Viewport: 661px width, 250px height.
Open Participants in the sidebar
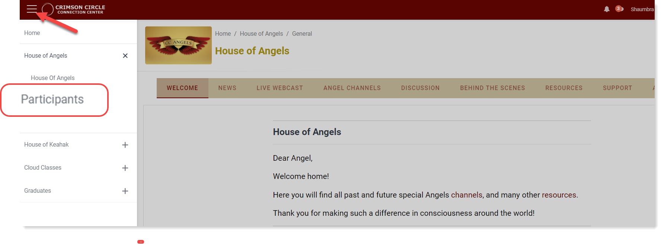click(52, 99)
